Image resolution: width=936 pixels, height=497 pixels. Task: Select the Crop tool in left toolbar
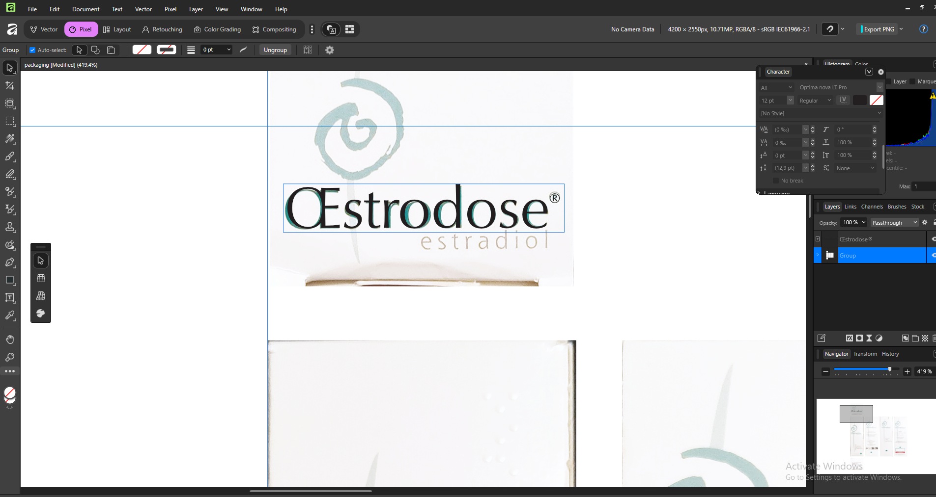coord(10,85)
